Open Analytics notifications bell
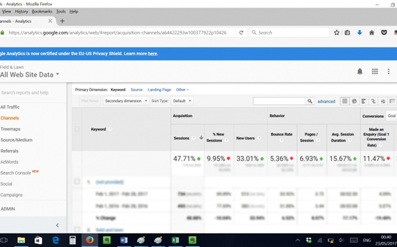This screenshot has height=247, width=397. (x=359, y=71)
